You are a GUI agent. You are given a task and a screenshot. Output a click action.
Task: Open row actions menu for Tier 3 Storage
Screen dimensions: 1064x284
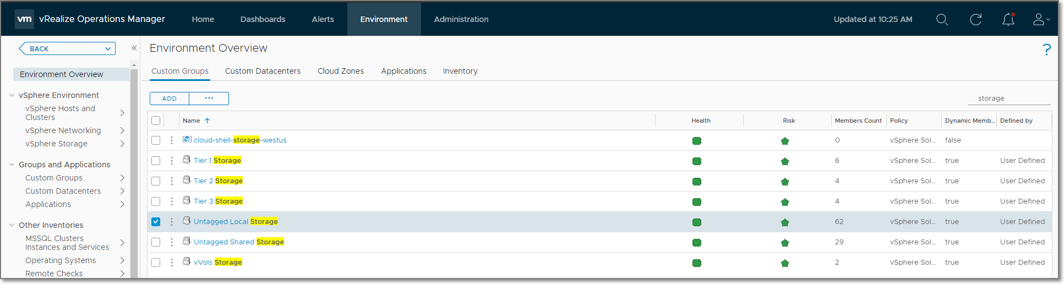coord(172,201)
